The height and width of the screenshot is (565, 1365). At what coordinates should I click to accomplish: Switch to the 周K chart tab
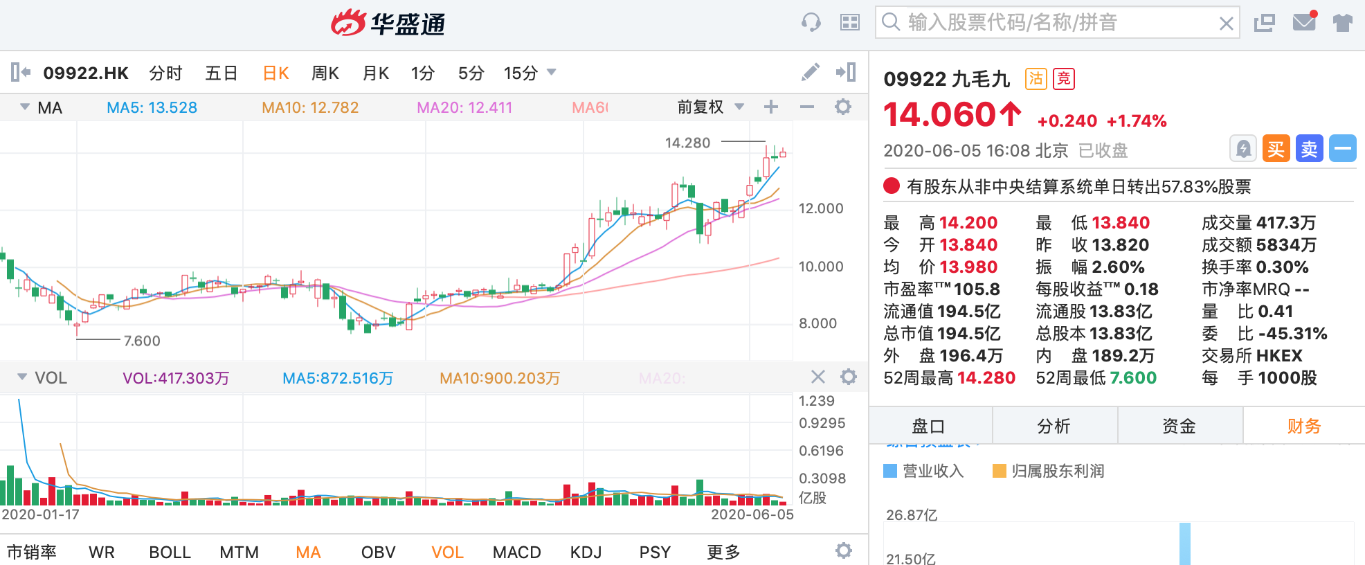click(x=325, y=73)
